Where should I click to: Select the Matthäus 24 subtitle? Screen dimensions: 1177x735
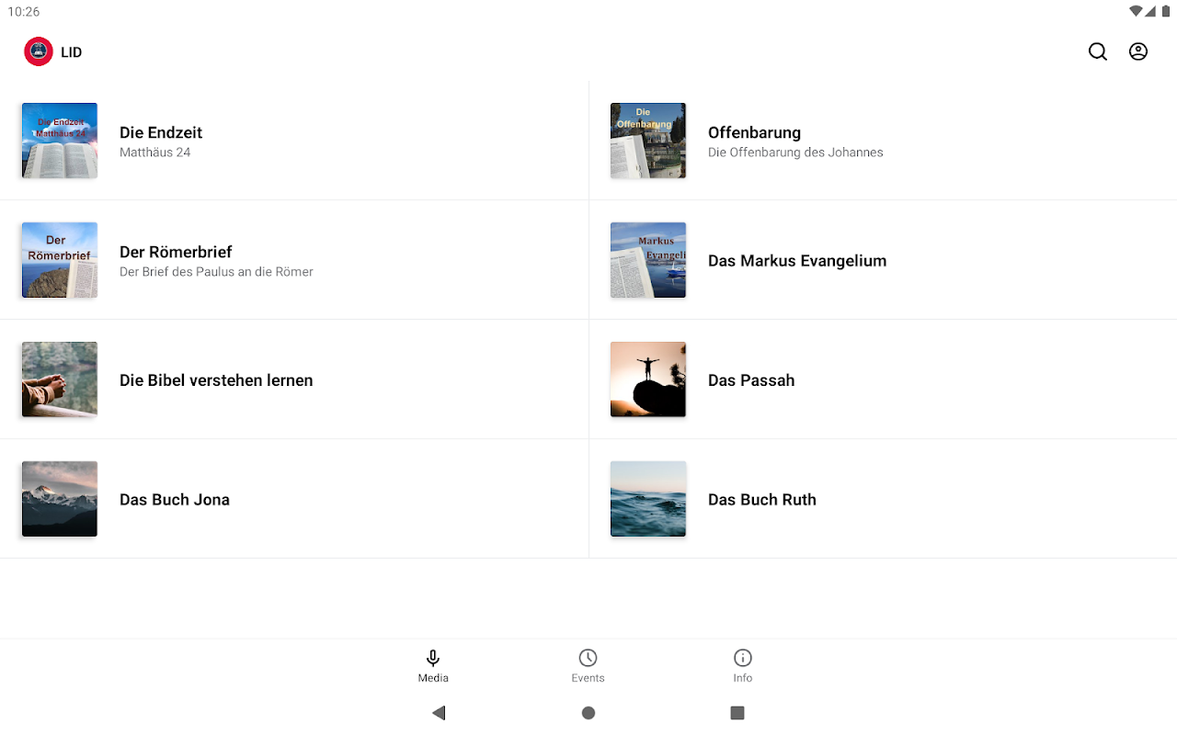[x=155, y=153]
